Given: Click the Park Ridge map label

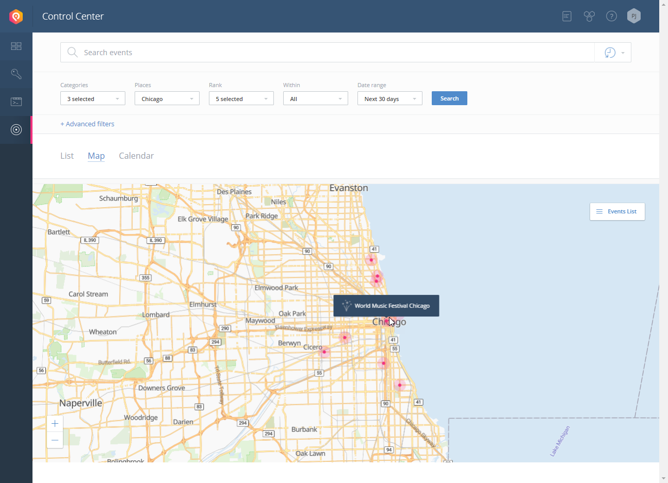Looking at the screenshot, I should pyautogui.click(x=262, y=216).
